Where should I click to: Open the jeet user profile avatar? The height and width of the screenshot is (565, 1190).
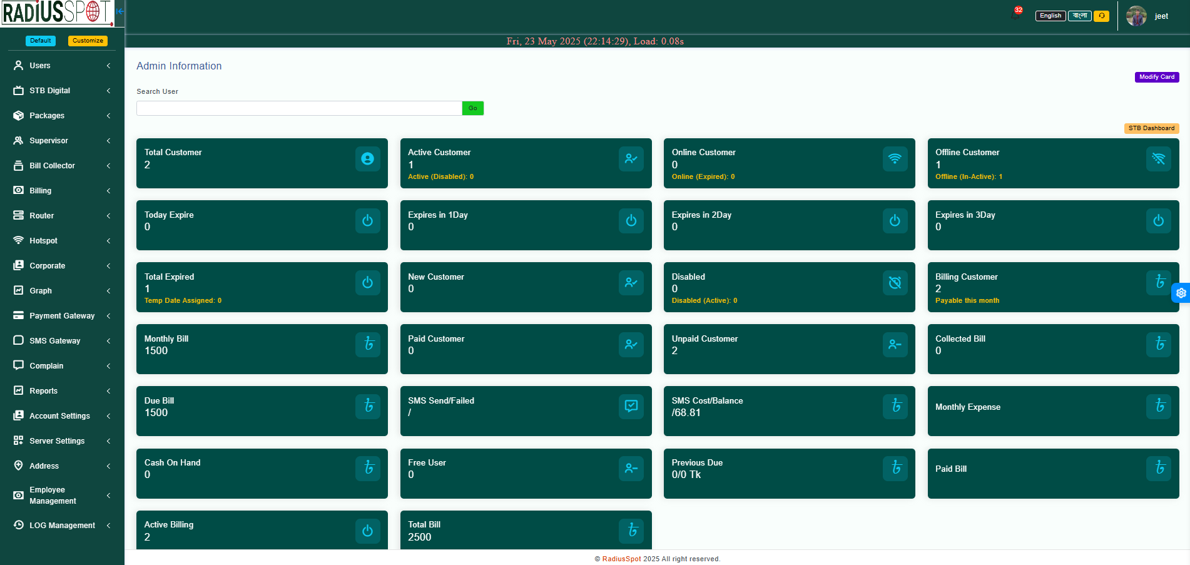click(x=1136, y=16)
